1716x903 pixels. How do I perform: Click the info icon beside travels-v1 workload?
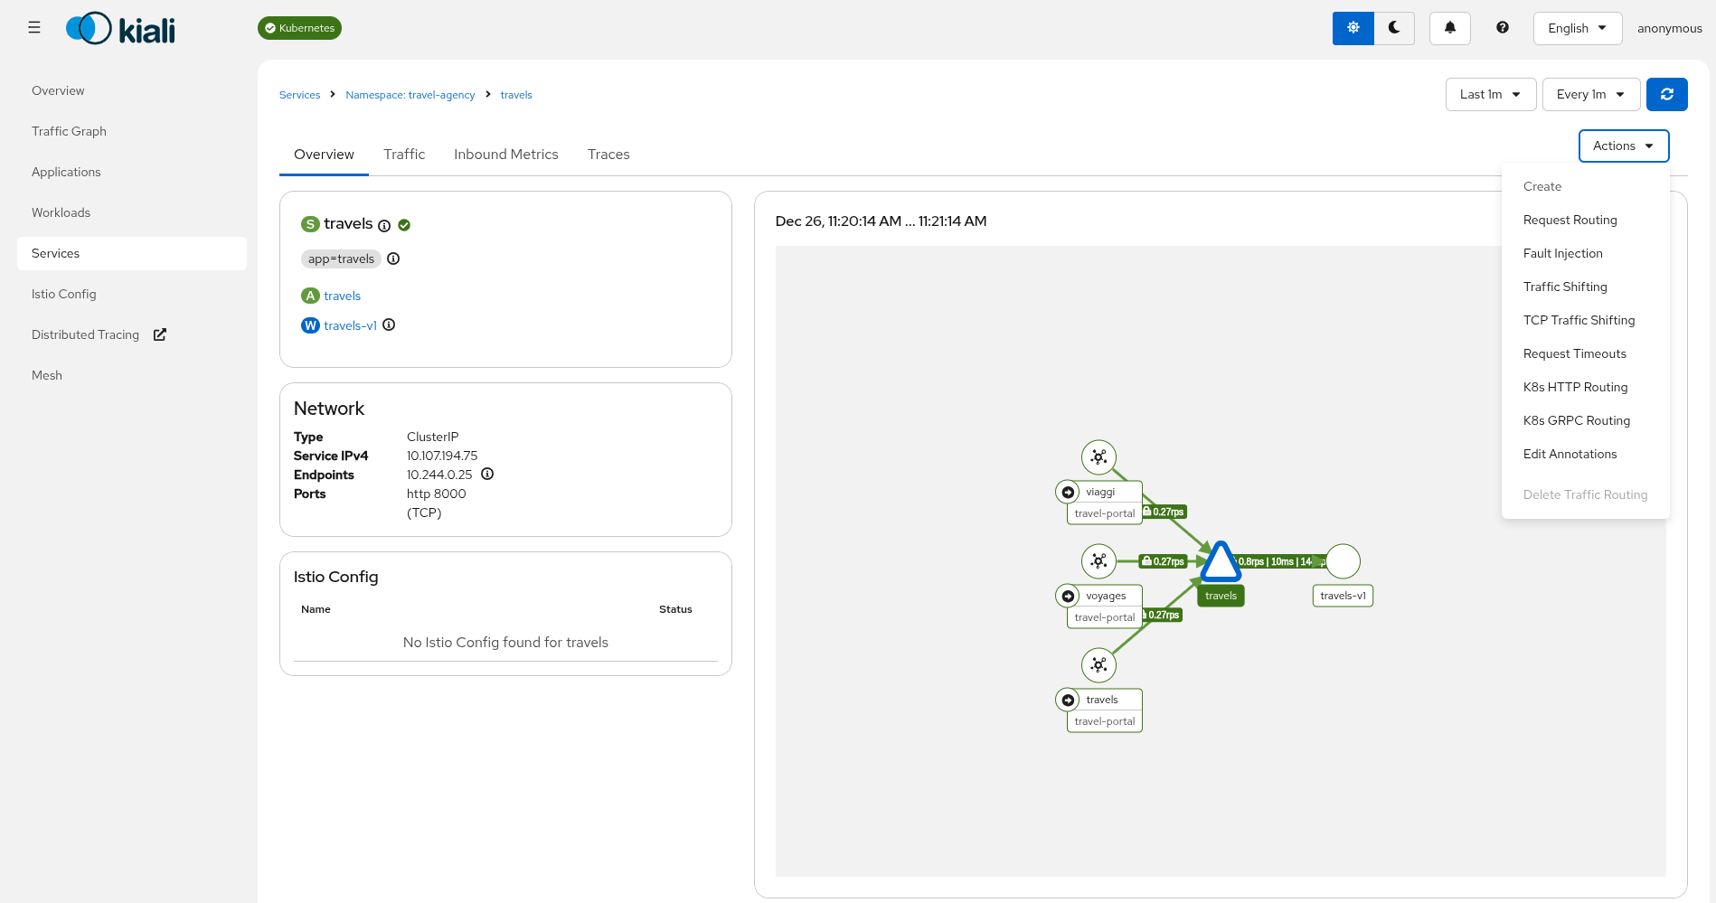click(x=389, y=325)
